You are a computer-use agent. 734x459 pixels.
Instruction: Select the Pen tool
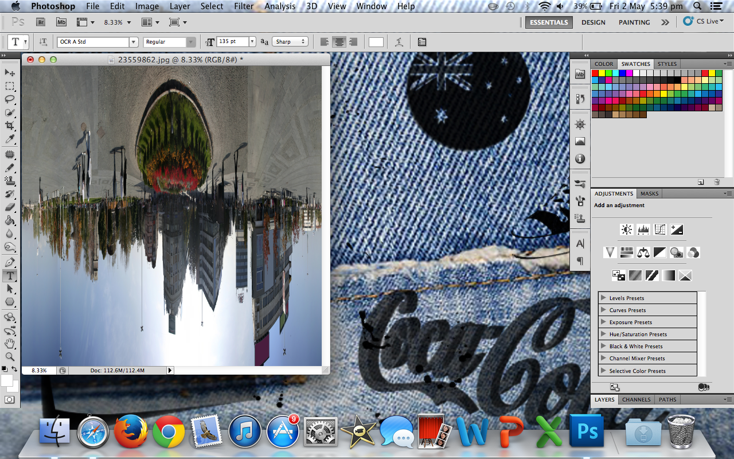point(10,262)
